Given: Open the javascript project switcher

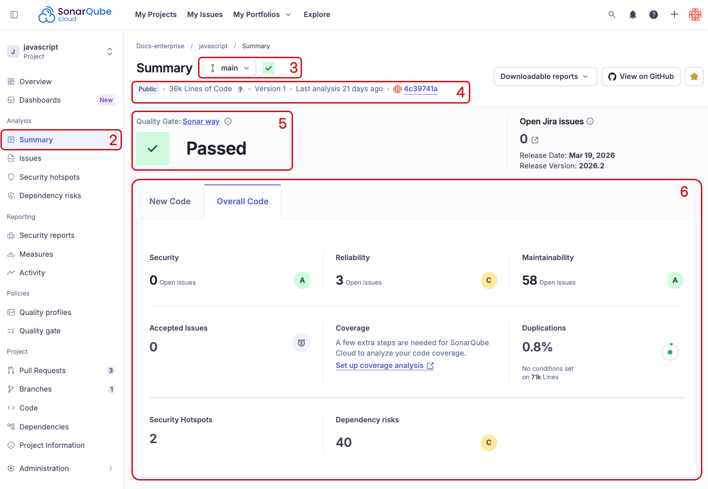Looking at the screenshot, I should (61, 52).
